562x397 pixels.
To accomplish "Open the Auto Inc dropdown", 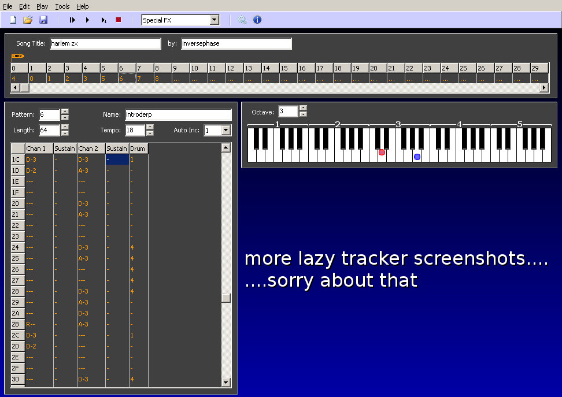I will (225, 131).
